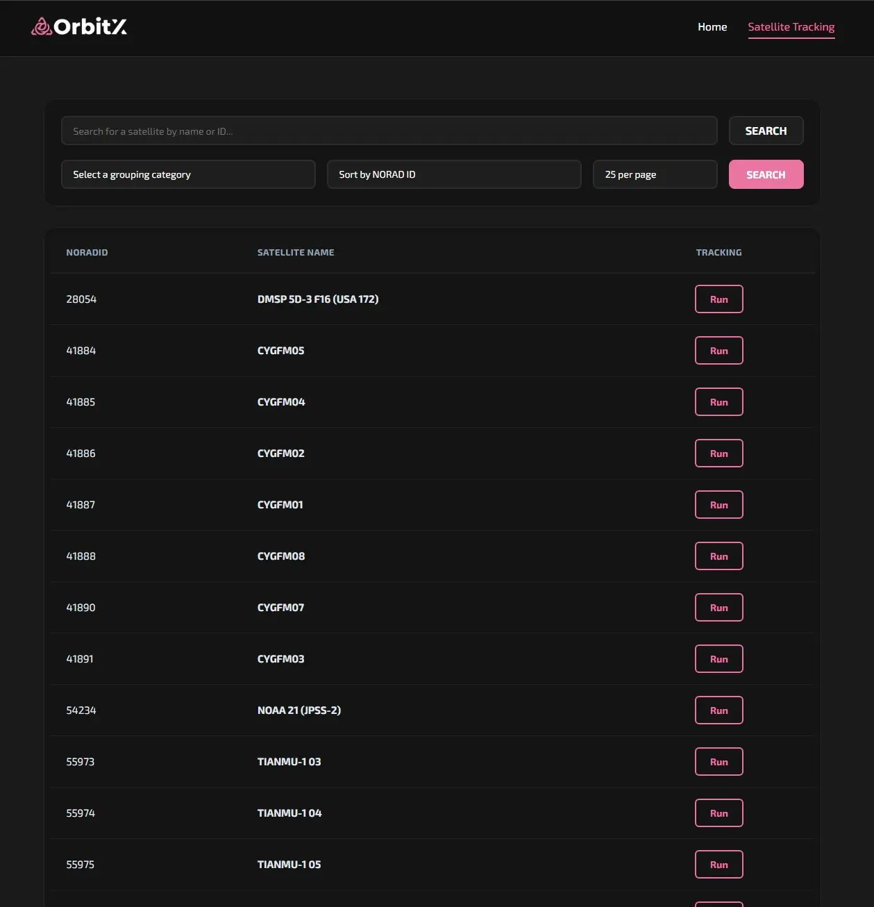
Task: Select the CYGFM08 satellite name
Action: pos(281,556)
